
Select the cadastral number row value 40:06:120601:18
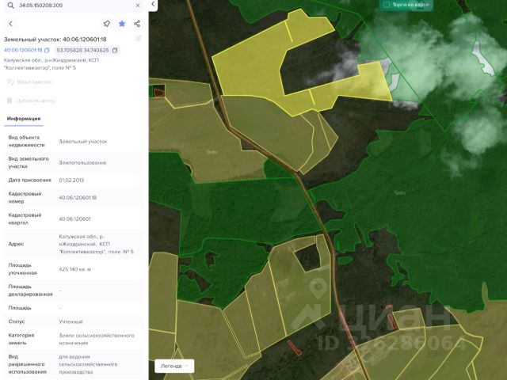78,197
